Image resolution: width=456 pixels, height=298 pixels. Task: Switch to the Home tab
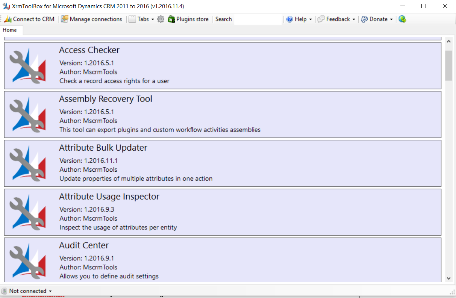tap(10, 30)
